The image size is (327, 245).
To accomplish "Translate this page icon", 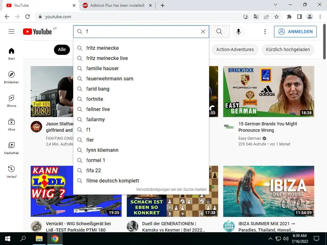I will point(256,17).
